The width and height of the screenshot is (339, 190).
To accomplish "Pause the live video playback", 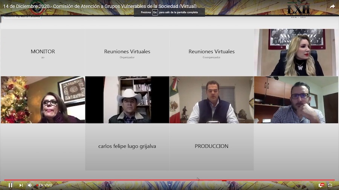I will tap(11, 185).
